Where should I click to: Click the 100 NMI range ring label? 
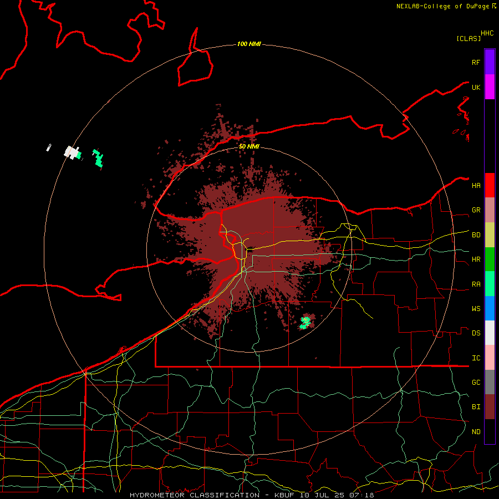pos(249,44)
